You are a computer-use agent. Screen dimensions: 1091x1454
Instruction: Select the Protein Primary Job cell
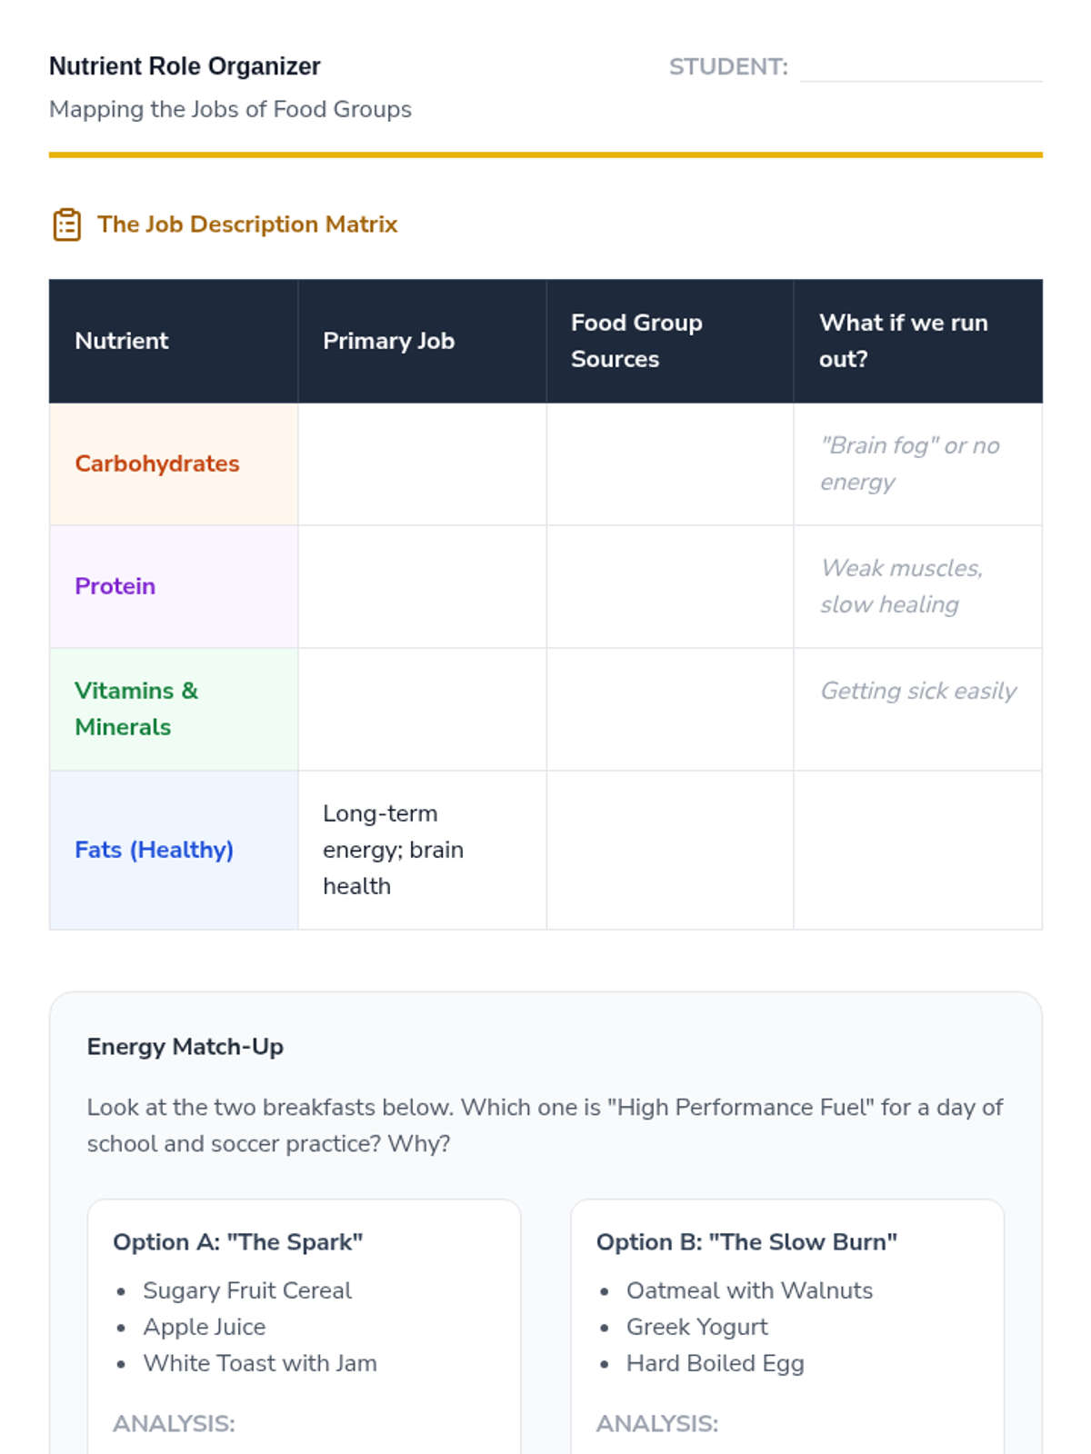[x=422, y=587]
